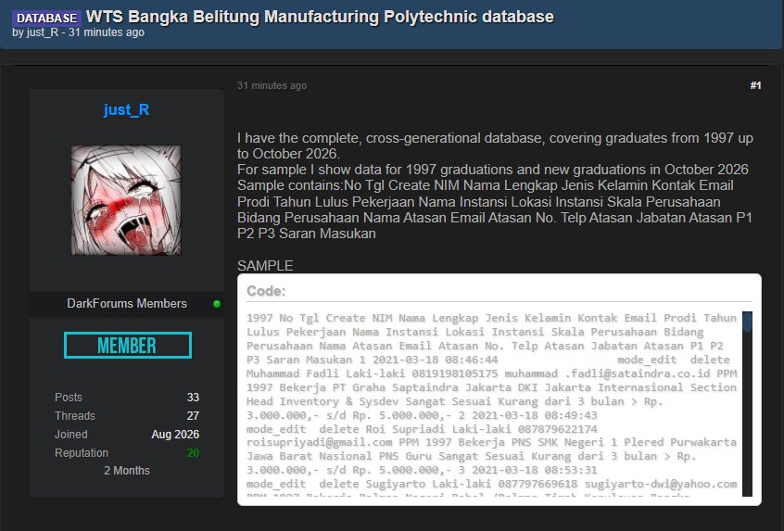Click the green online status indicator

217,304
